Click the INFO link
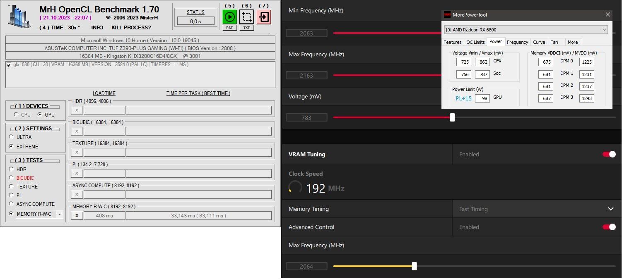This screenshot has width=622, height=279. coord(97,28)
